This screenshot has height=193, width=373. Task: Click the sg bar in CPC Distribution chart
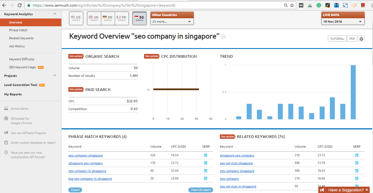point(176,89)
